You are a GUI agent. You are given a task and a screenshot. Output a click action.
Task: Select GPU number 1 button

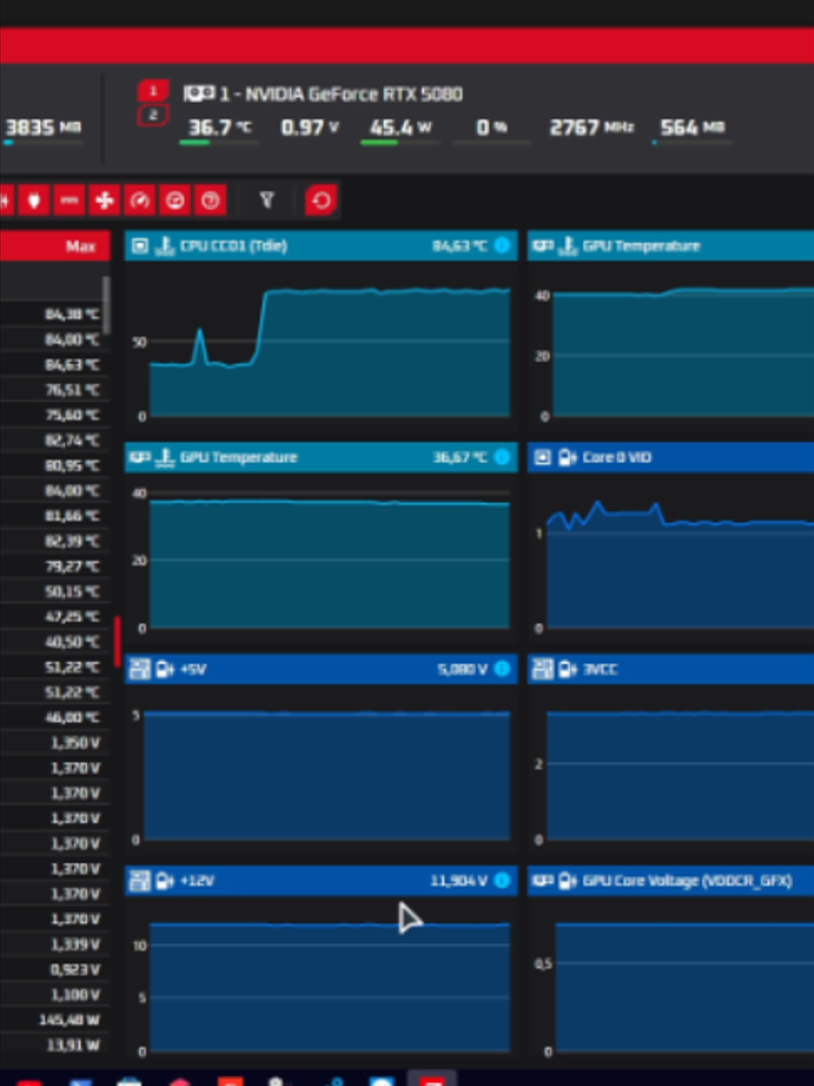(153, 91)
